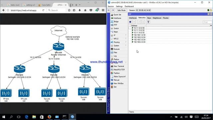Select the 192.168.1.0/30 network row
This screenshot has width=213, height=120.
pos(170,35)
